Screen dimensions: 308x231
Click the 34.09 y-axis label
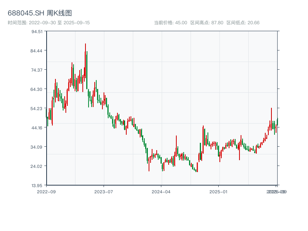(36, 147)
